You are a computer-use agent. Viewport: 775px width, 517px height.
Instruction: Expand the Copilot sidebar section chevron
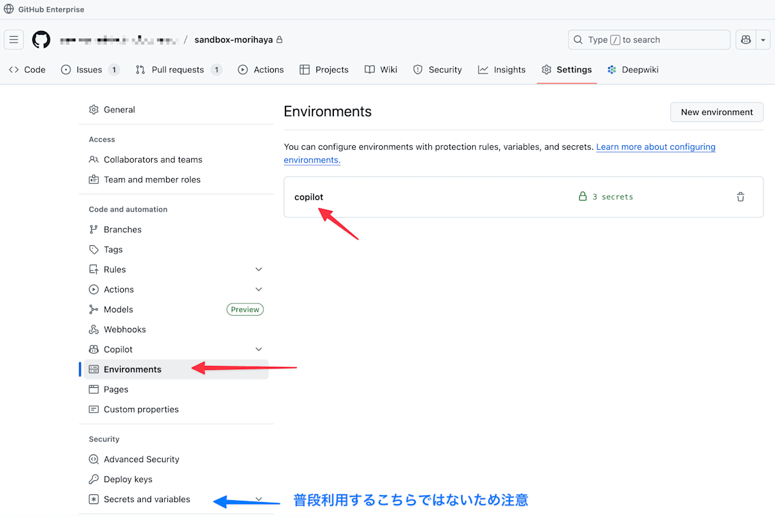click(259, 349)
